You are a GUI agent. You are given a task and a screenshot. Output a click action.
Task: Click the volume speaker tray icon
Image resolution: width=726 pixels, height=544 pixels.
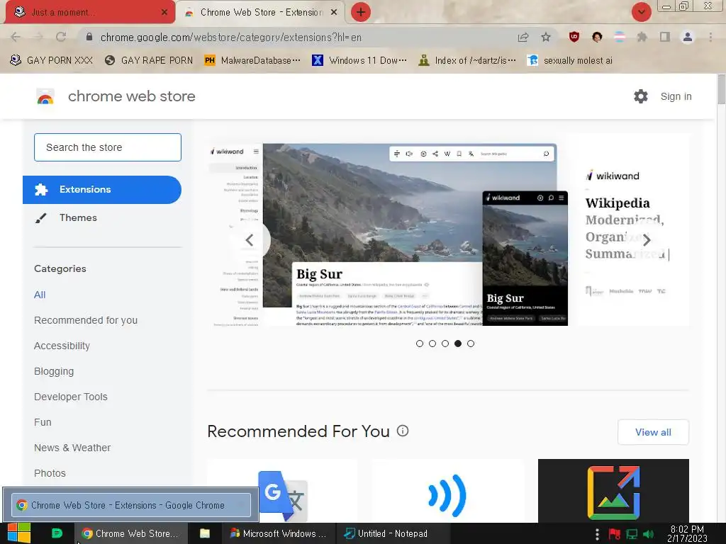coord(648,534)
